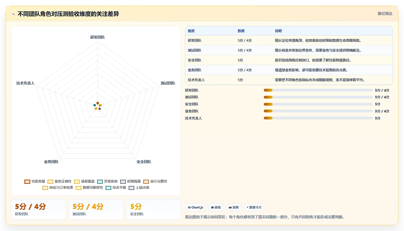Click the footer note about 协同盲区

[265, 217]
